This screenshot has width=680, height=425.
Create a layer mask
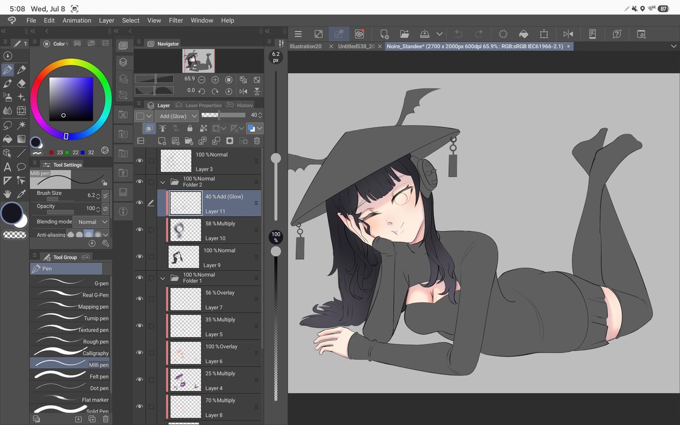tap(229, 140)
